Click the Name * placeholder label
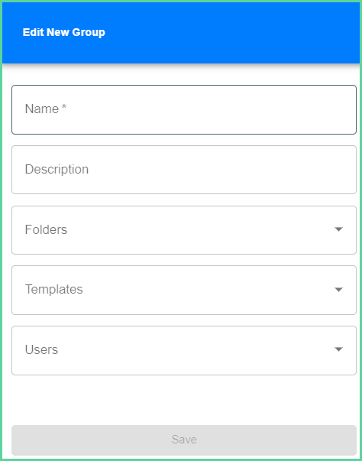 [46, 109]
